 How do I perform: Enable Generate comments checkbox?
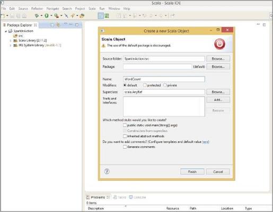click(x=125, y=147)
